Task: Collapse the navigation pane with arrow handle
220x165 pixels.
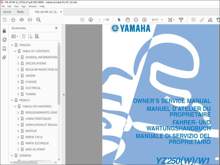Action: coord(64,95)
